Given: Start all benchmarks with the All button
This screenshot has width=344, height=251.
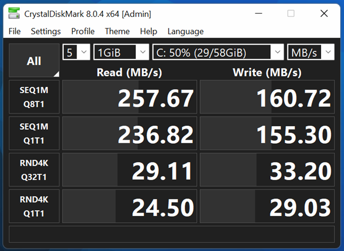Looking at the screenshot, I should pos(34,60).
